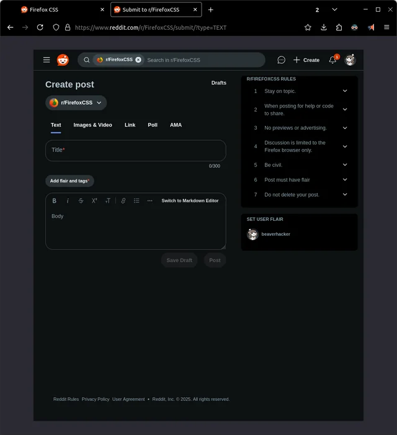Expand rule 1 Stay on topic
This screenshot has width=397, height=435.
point(345,91)
